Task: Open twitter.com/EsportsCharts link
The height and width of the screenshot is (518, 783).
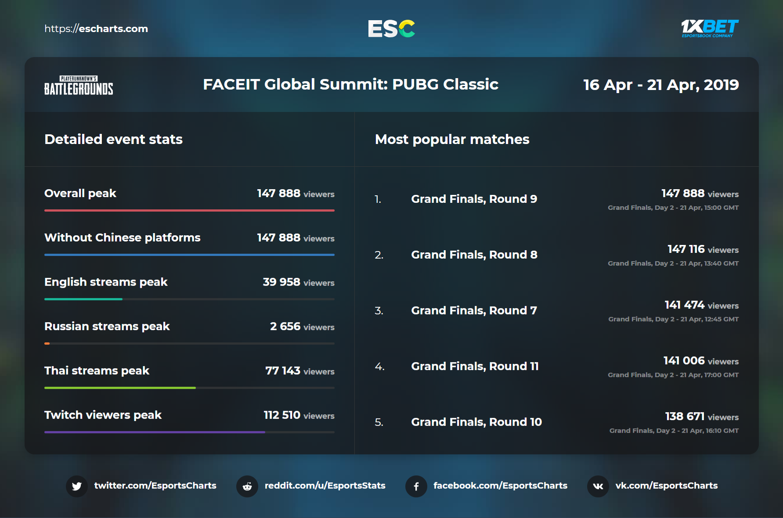Action: tap(155, 486)
